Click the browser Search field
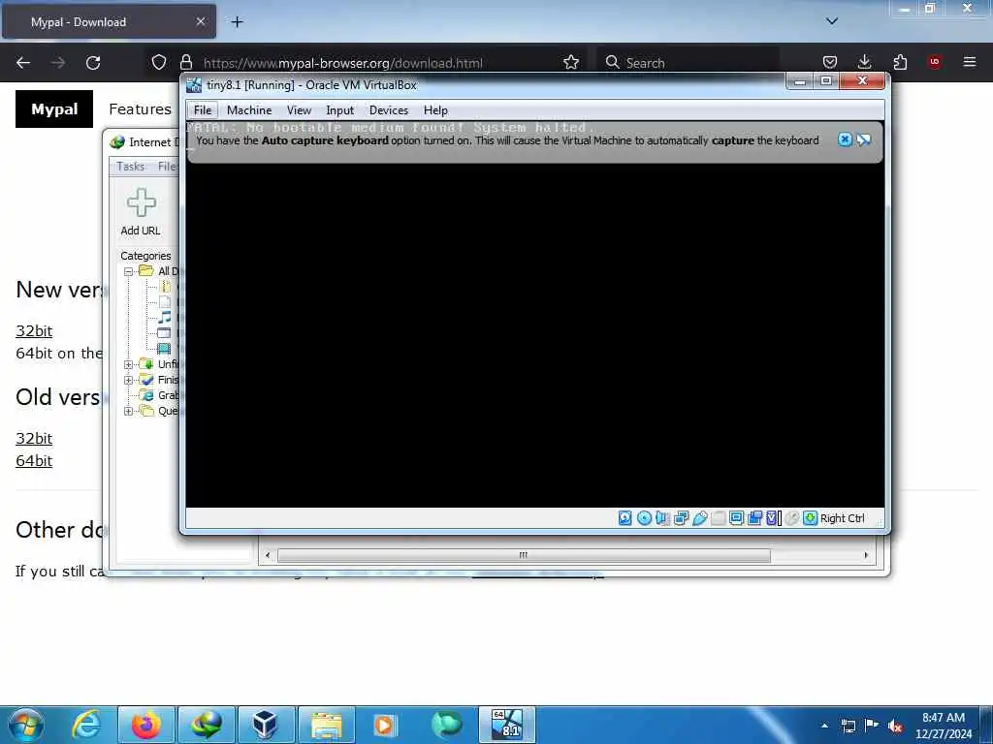Viewport: 993px width, 744px height. [x=688, y=63]
